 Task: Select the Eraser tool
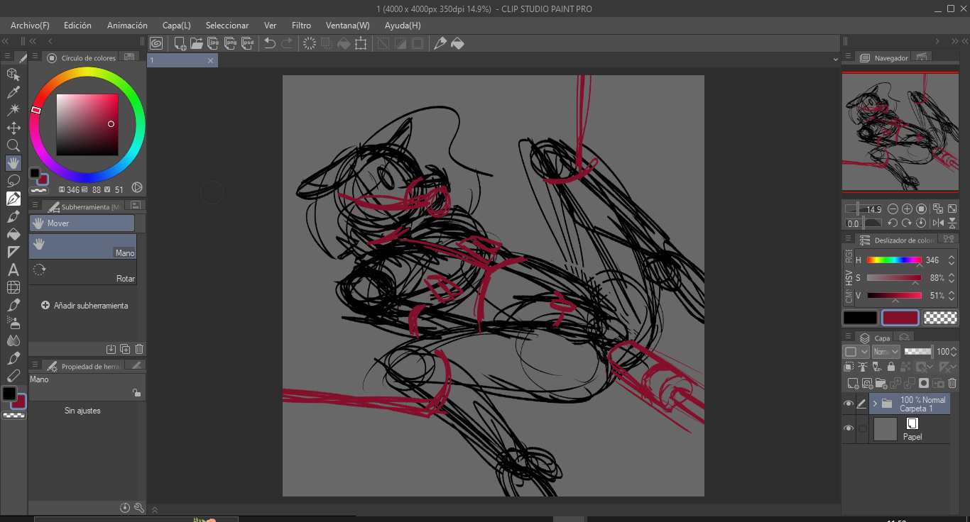pyautogui.click(x=13, y=376)
